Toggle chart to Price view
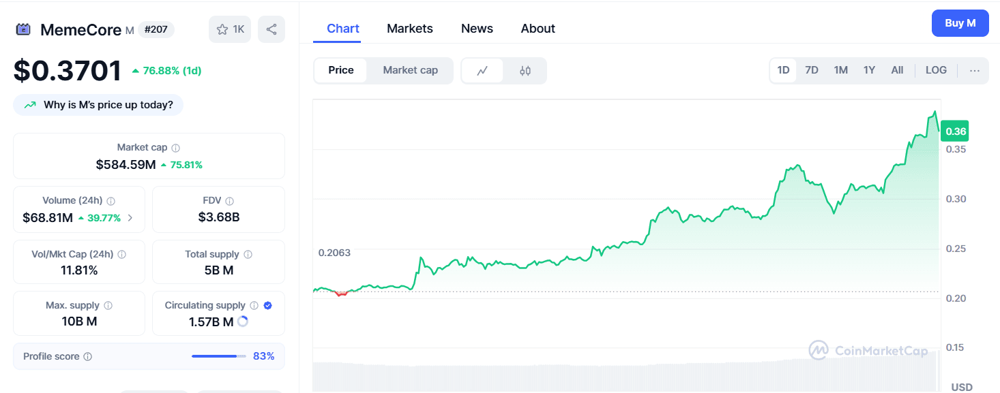This screenshot has width=1000, height=393. tap(340, 70)
